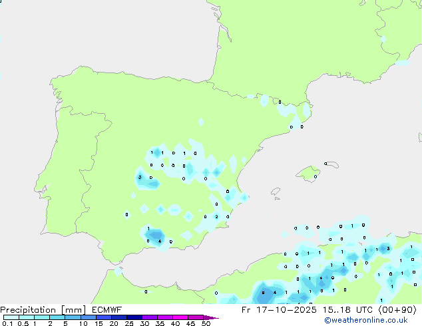Choose the 35–40 mm legend color segment
The width and height of the screenshot is (422, 326).
(165, 317)
